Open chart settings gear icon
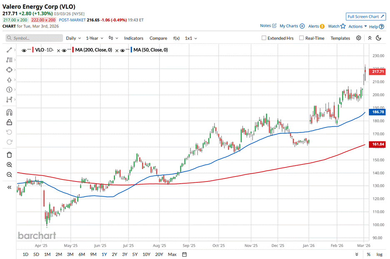Viewport: 390px width, 259px height. tap(358, 38)
